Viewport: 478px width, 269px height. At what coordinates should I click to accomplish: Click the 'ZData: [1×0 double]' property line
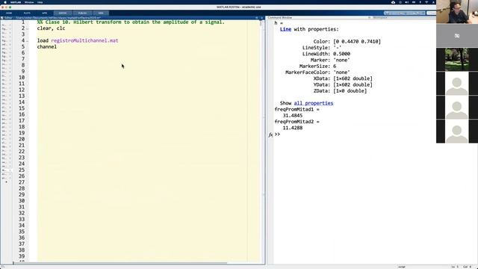click(x=340, y=91)
